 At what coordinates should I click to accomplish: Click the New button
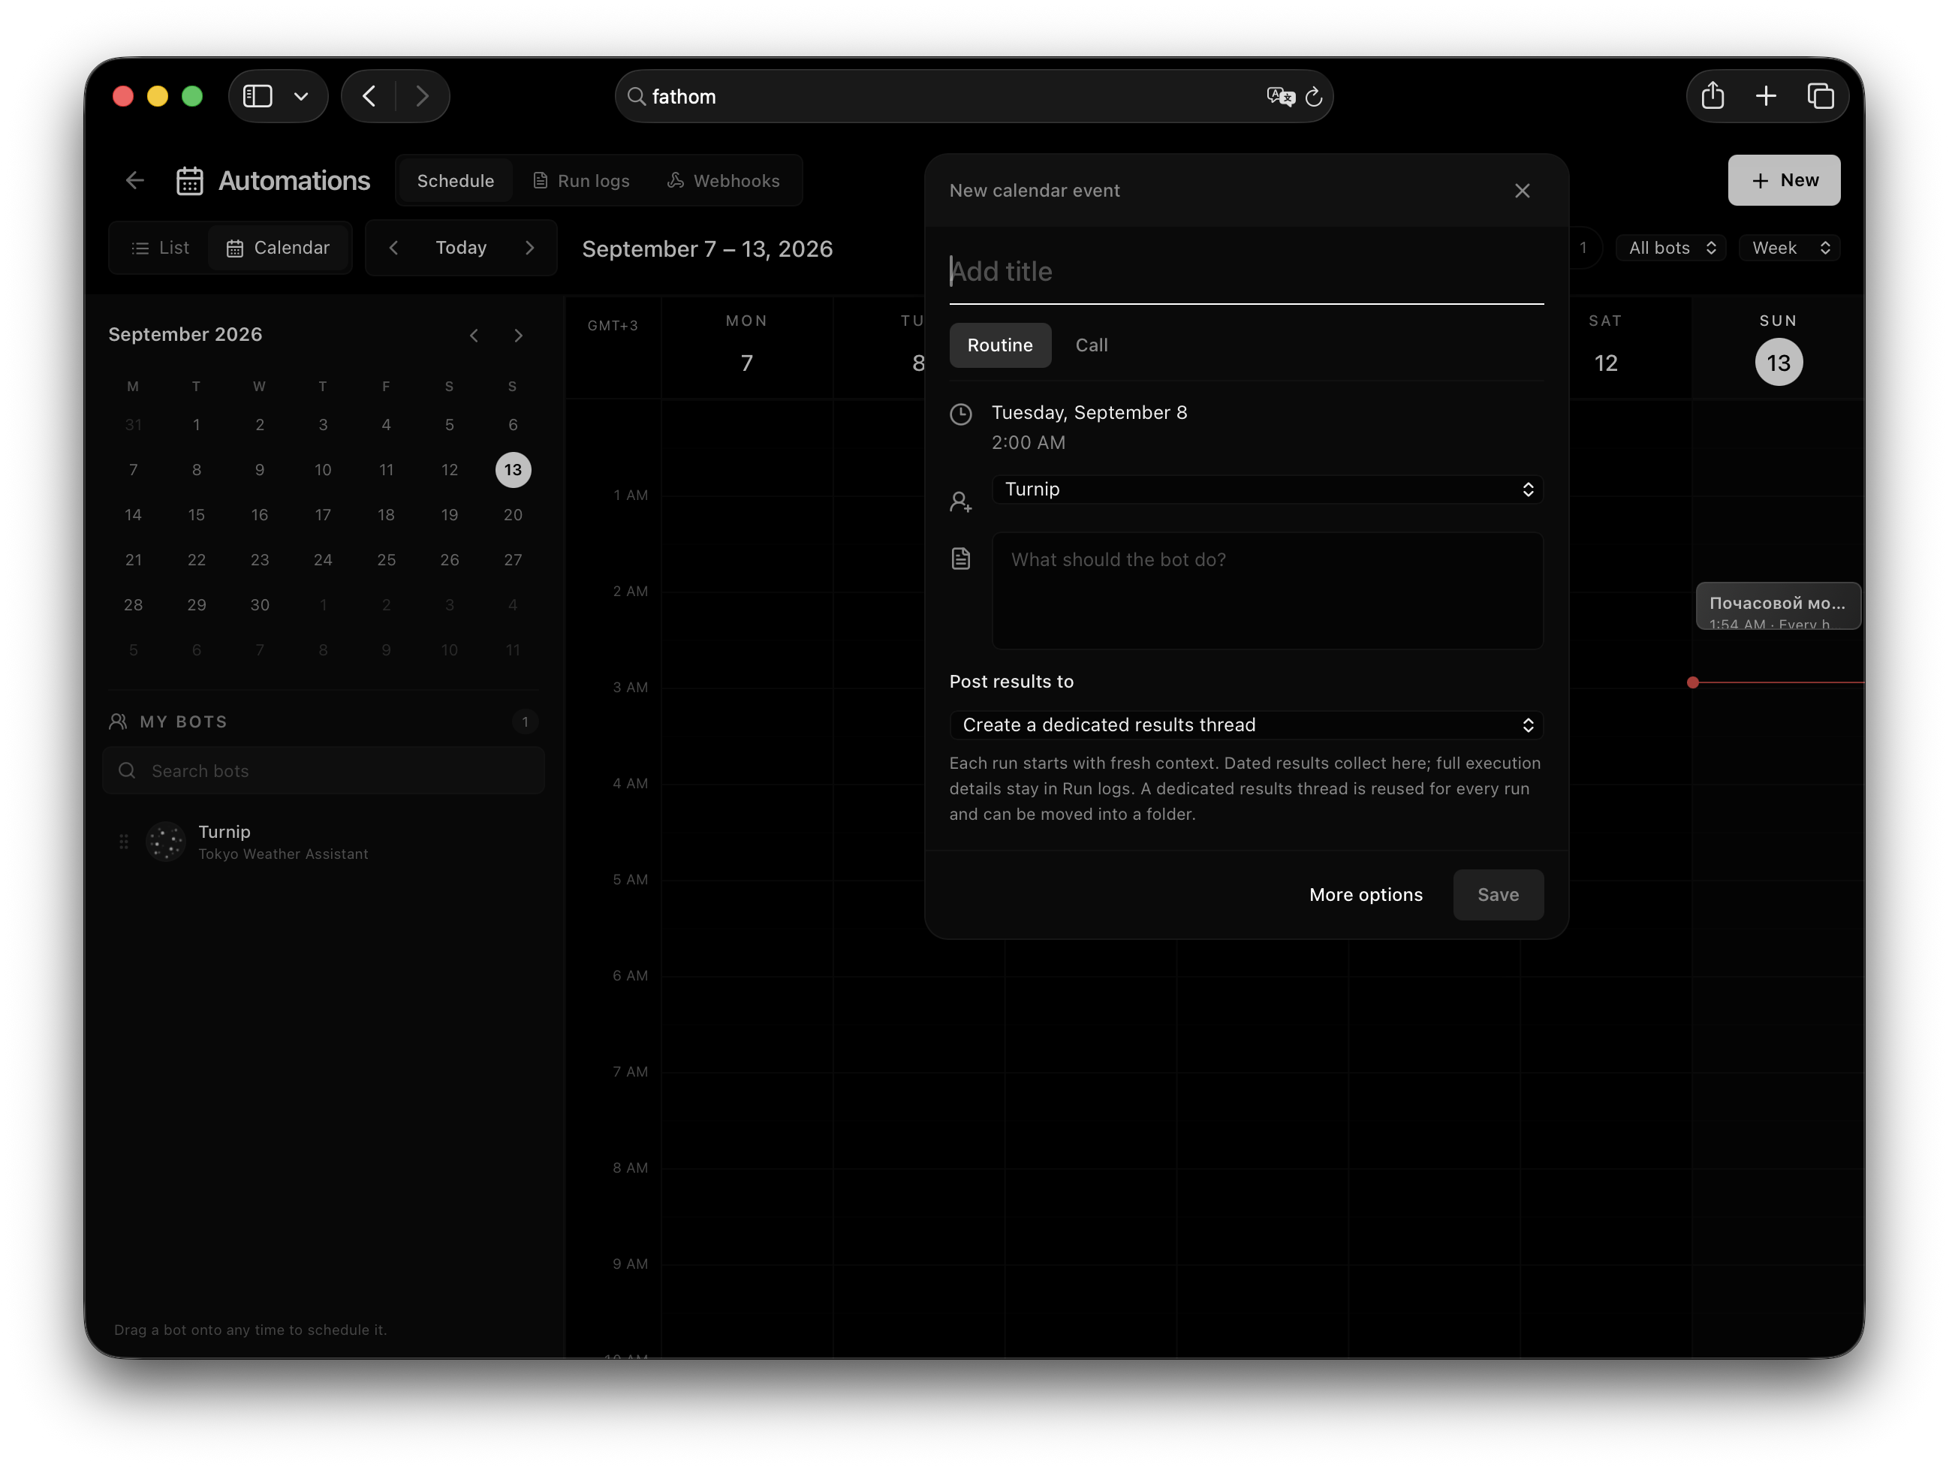click(1783, 181)
